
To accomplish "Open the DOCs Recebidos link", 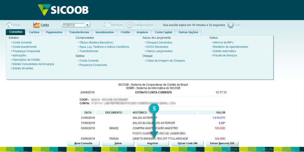I will coord(157,47).
